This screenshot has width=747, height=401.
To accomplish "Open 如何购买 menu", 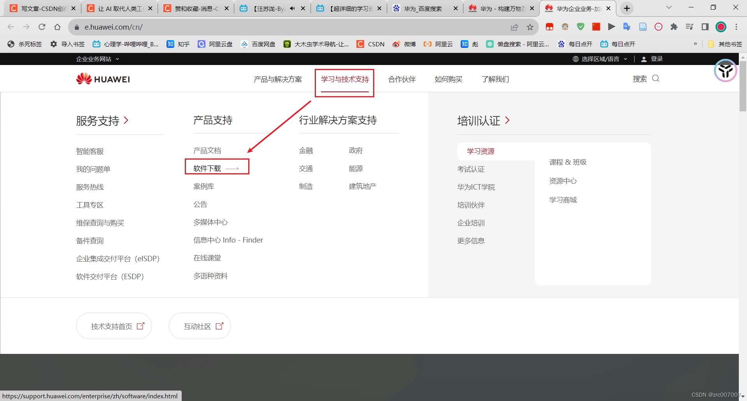I will click(448, 79).
